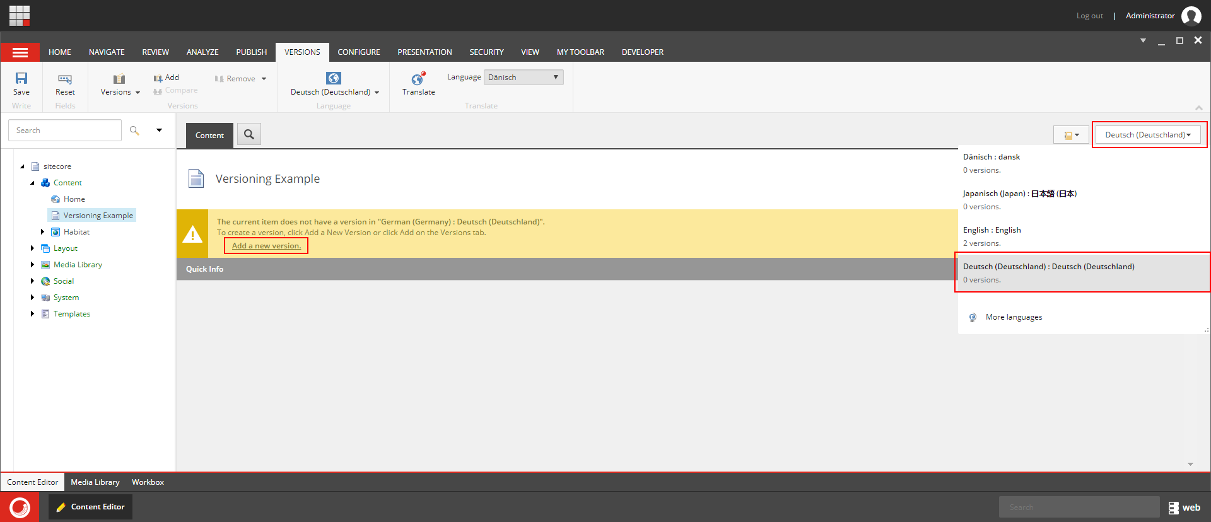This screenshot has height=522, width=1211.
Task: Click the content tree Search field
Action: pos(65,130)
